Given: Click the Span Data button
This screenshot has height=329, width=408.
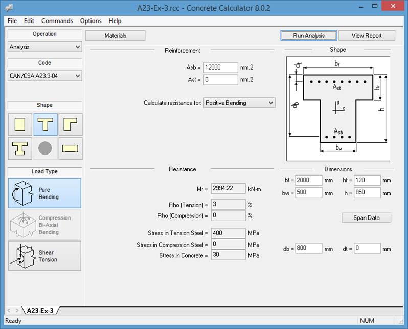Looking at the screenshot, I should pos(367,218).
